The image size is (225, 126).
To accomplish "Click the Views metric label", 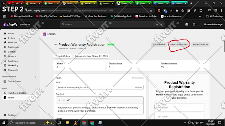I will click(x=60, y=63).
